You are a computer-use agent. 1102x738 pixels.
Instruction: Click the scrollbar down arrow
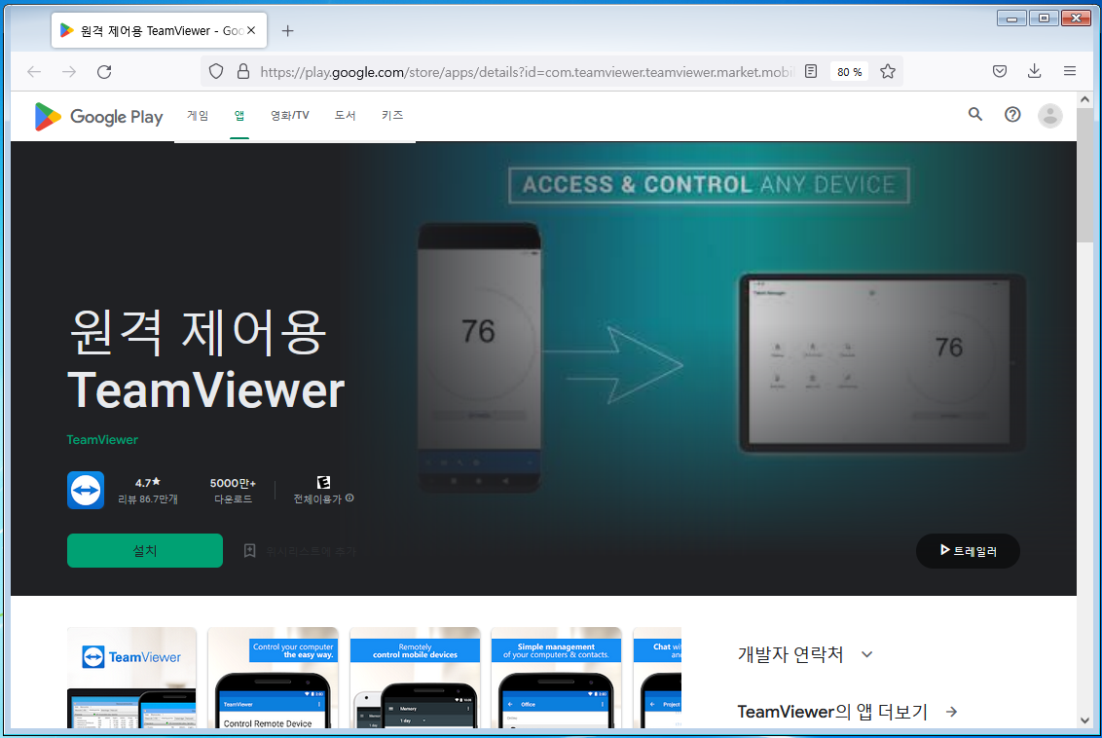(1084, 720)
